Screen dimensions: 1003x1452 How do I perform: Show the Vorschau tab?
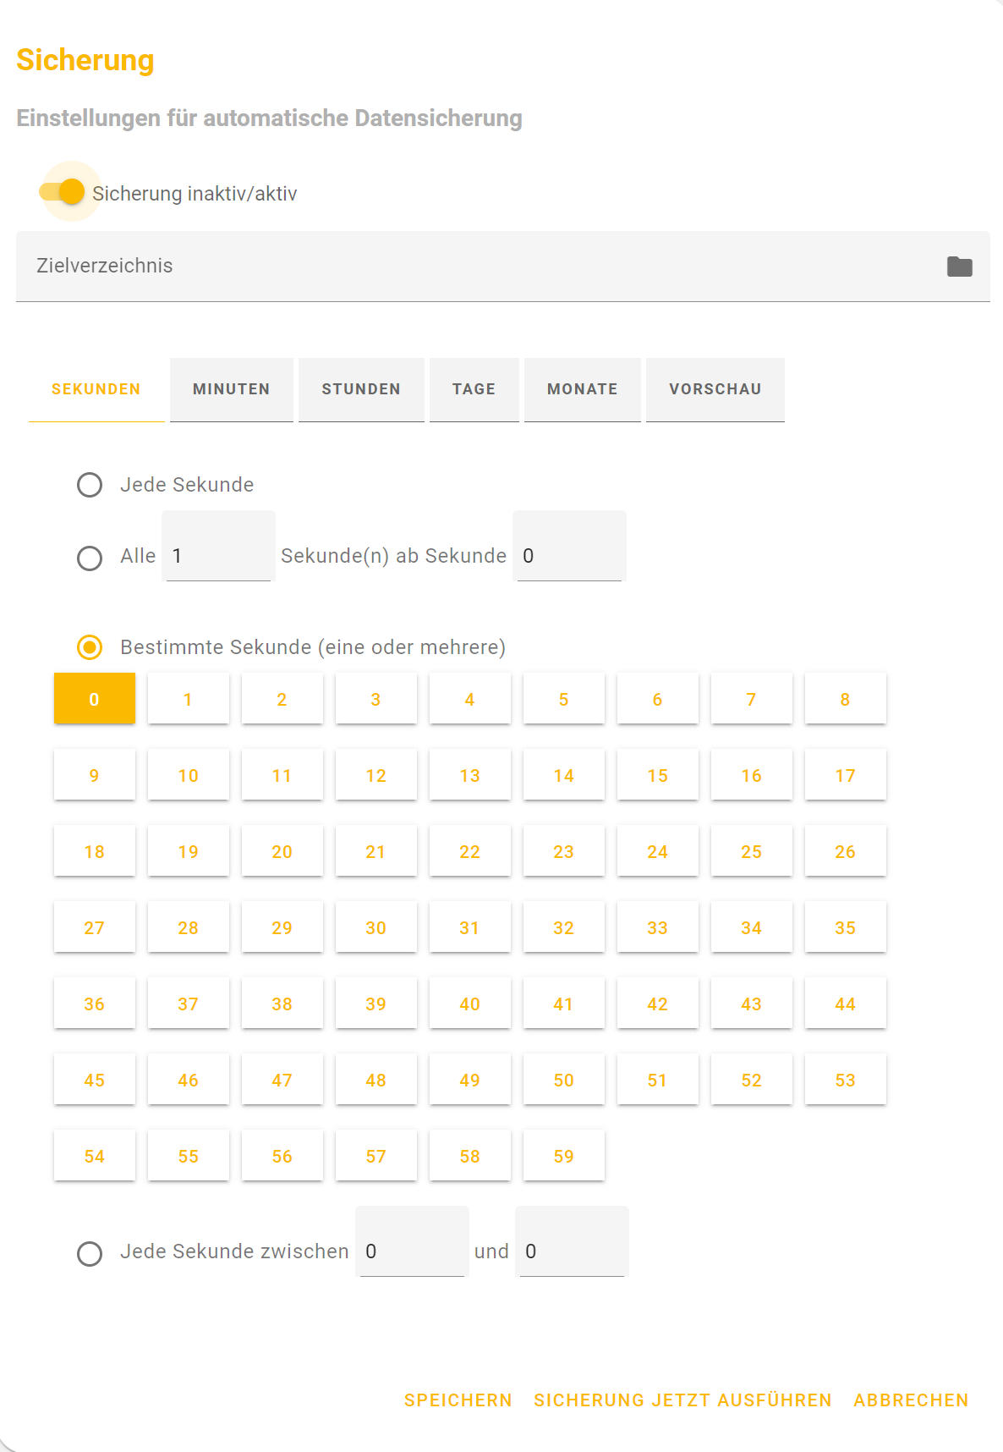(x=715, y=389)
